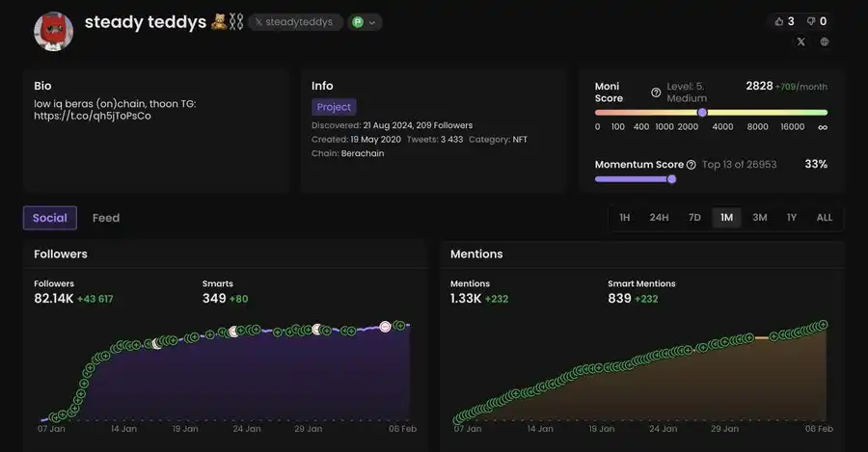Click the Momentum Score info icon

[x=692, y=165]
